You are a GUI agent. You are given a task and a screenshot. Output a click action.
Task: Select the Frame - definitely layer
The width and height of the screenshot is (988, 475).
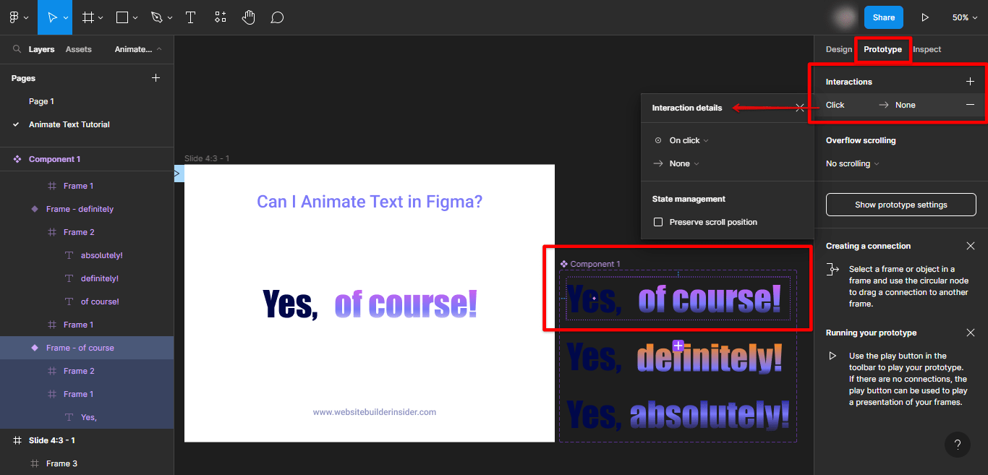pos(80,208)
